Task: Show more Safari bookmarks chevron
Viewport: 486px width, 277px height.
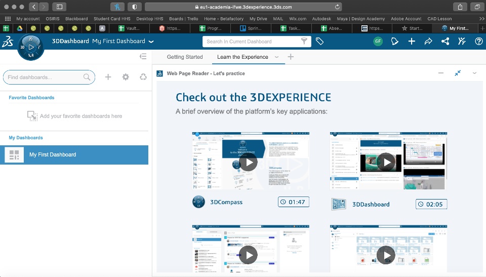Action: (x=481, y=19)
